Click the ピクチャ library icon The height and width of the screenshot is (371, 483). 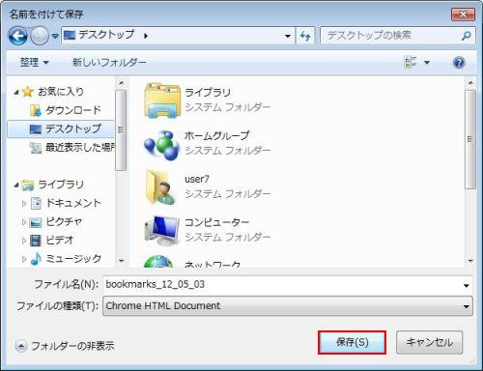pos(36,222)
